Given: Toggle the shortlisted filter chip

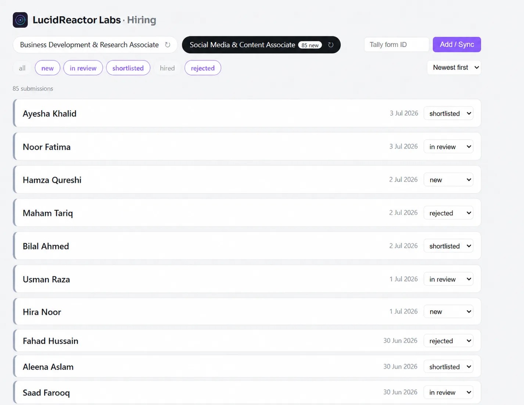Looking at the screenshot, I should pyautogui.click(x=128, y=68).
